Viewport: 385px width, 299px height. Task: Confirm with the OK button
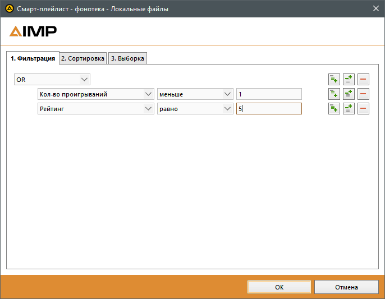point(279,287)
